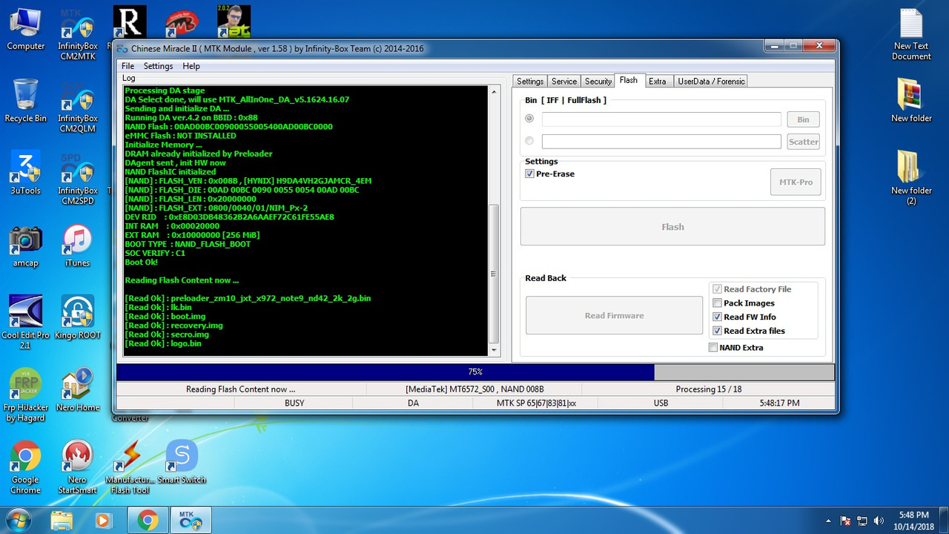The width and height of the screenshot is (949, 534).
Task: Open the Windows Start menu
Action: 17,521
